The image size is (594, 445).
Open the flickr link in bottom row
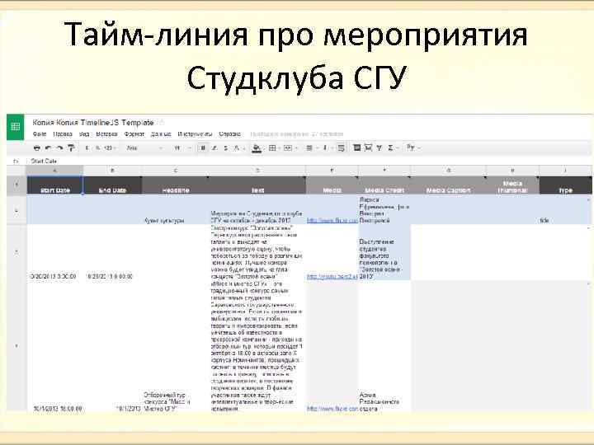coord(332,409)
